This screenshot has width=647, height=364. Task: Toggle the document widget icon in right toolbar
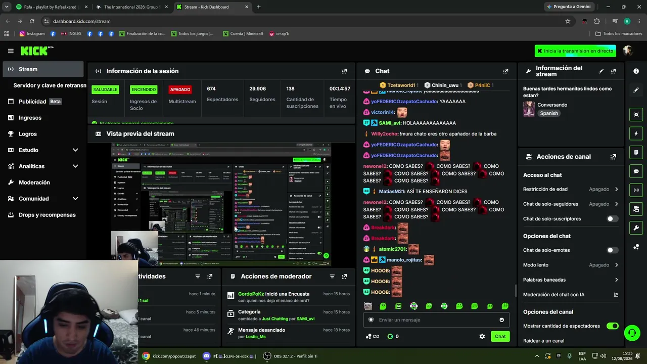(x=636, y=152)
